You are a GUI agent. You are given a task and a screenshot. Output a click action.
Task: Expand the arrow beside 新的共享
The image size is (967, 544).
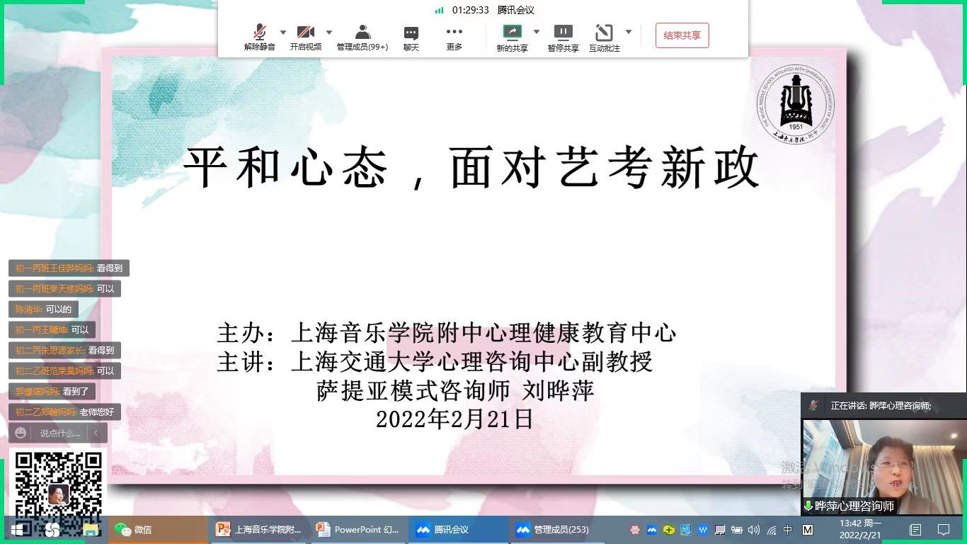(536, 33)
